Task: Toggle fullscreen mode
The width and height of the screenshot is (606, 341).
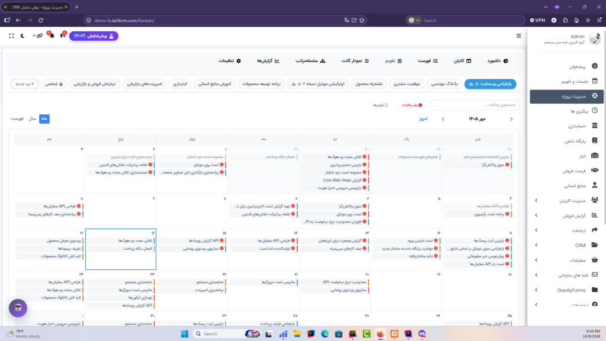Action: tap(12, 36)
